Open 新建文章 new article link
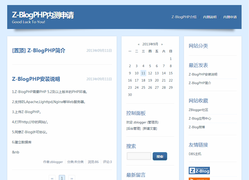 click(x=150, y=128)
